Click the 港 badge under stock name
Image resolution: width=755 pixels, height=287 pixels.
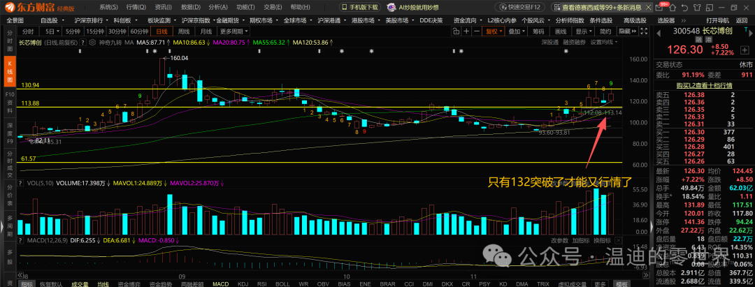coord(709,39)
